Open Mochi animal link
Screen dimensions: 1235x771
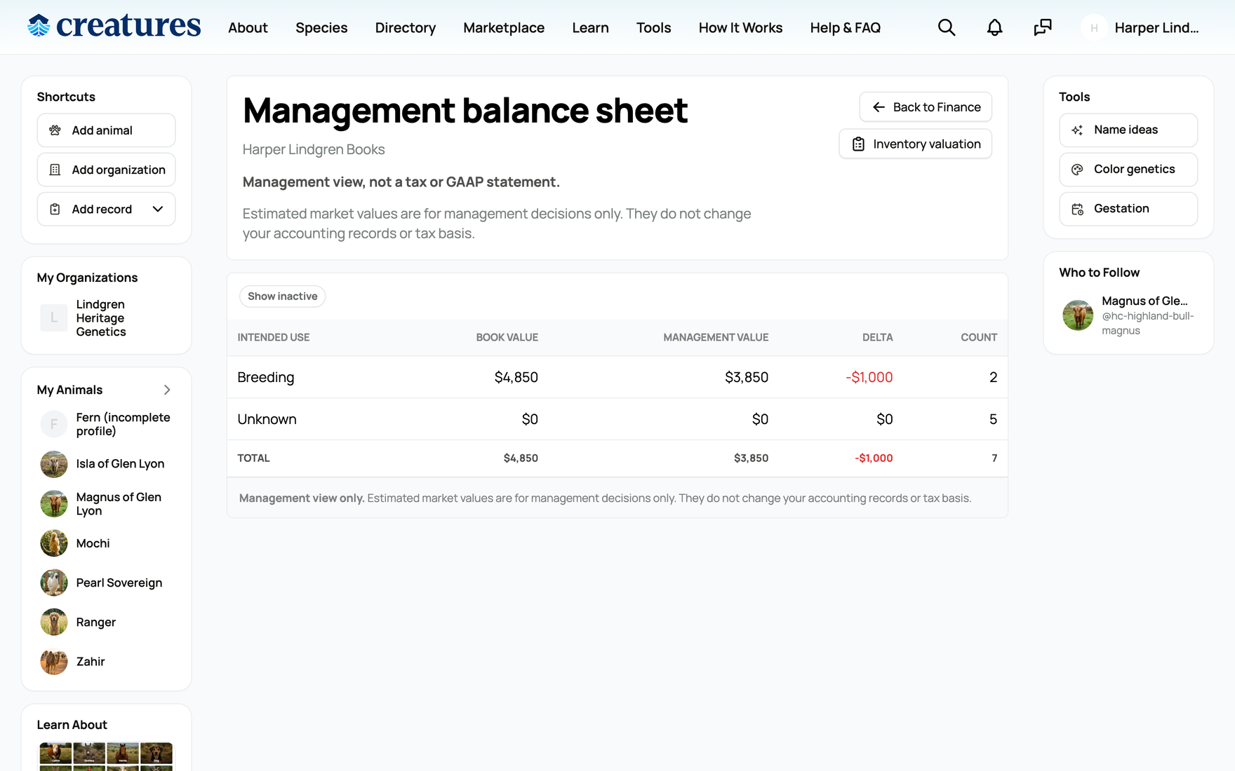pyautogui.click(x=93, y=543)
